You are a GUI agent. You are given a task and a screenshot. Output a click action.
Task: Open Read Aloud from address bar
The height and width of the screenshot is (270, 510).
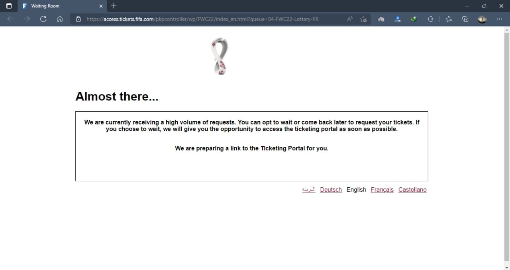tap(350, 19)
